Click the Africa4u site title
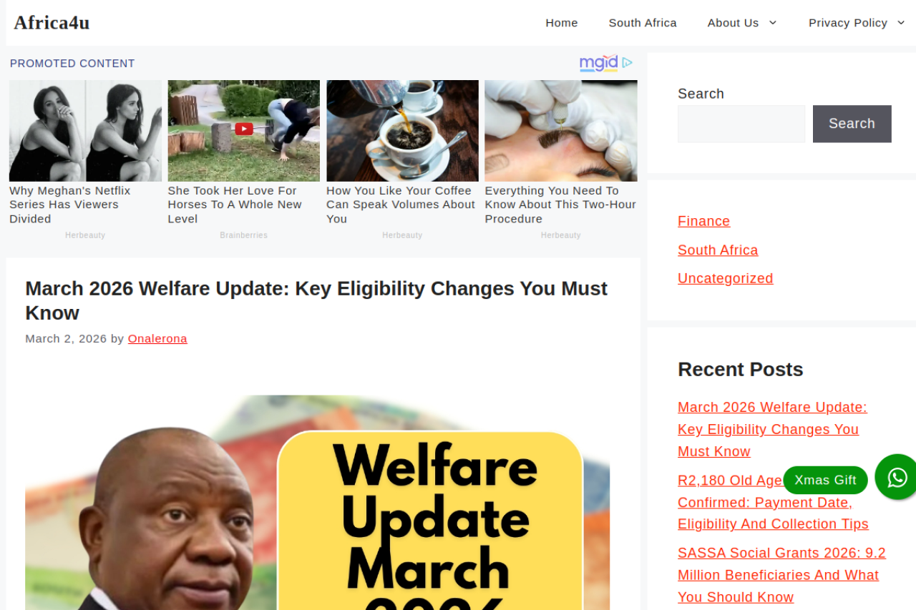Viewport: 916px width, 610px height. tap(52, 23)
